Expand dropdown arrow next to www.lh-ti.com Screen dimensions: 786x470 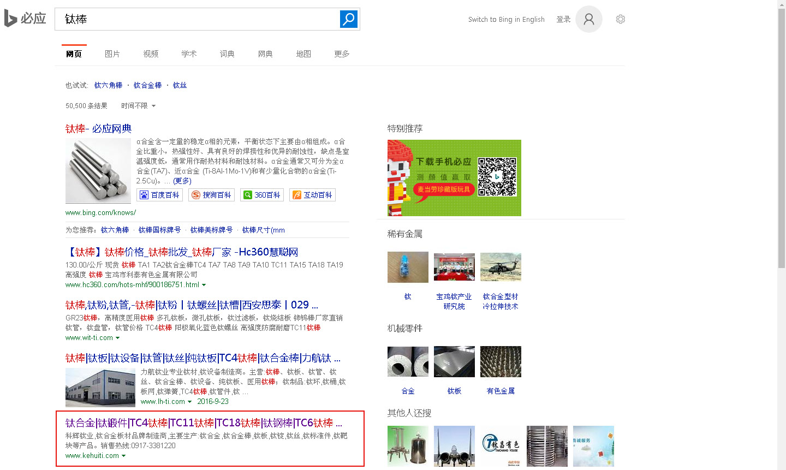coord(189,402)
